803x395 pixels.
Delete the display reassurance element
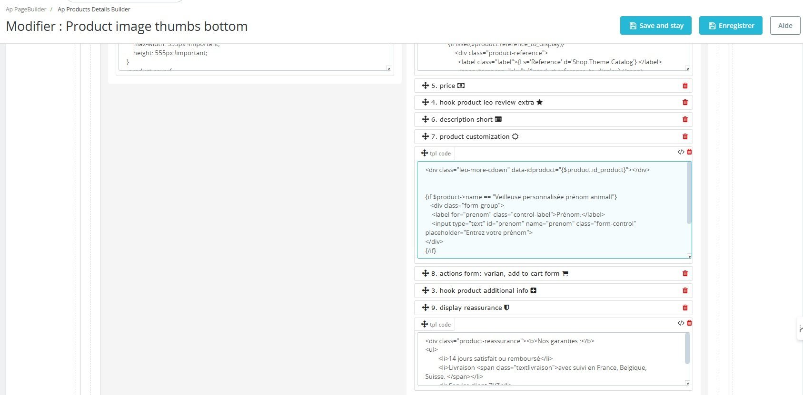pyautogui.click(x=685, y=308)
